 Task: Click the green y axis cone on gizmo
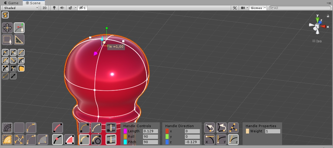click(318, 20)
